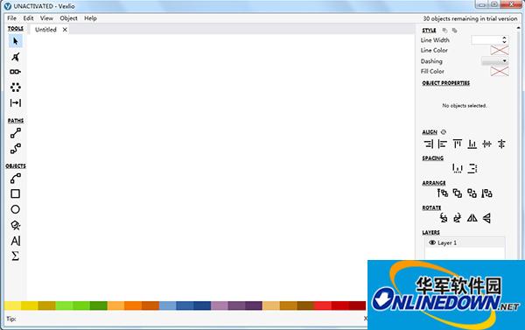This screenshot has width=525, height=330.
Task: Bring object to front in Arrange
Action: point(442,193)
